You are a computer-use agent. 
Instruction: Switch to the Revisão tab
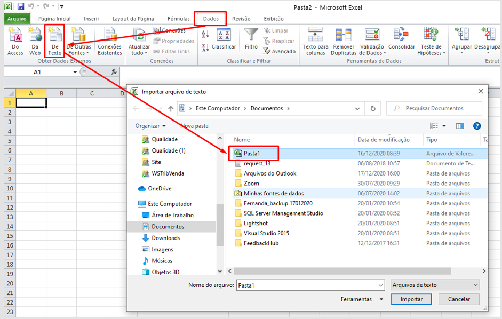(x=241, y=19)
